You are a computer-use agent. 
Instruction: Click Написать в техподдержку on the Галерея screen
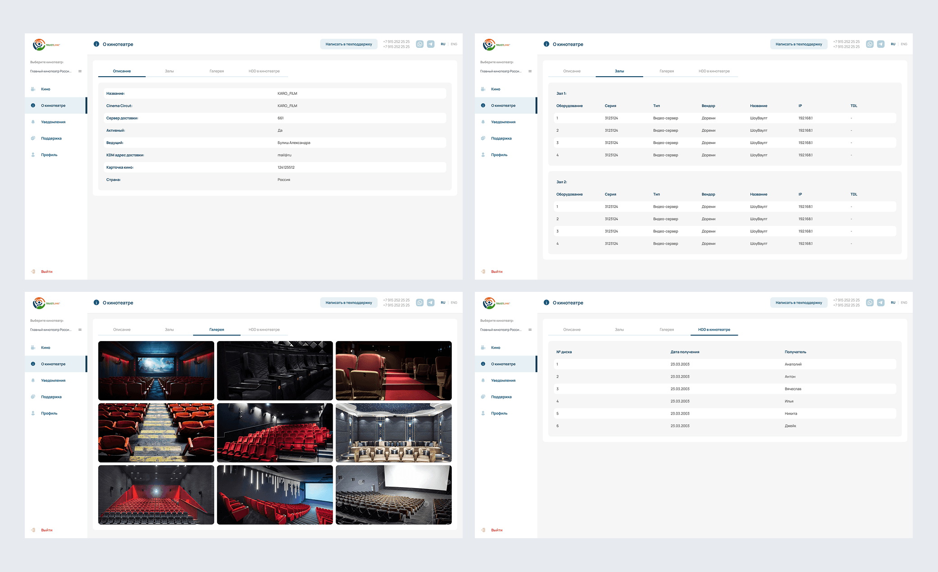tap(349, 303)
